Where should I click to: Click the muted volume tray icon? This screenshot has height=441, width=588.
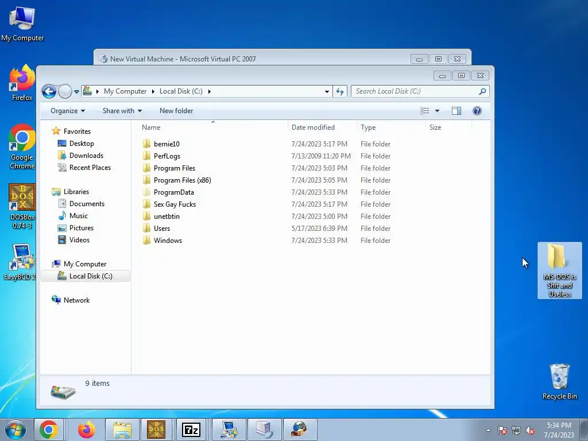[530, 430]
